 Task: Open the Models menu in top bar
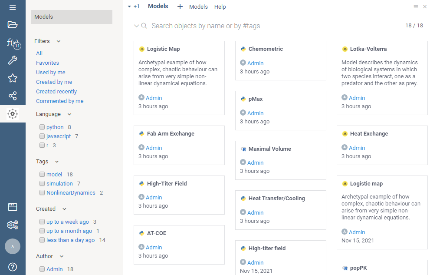coord(198,7)
